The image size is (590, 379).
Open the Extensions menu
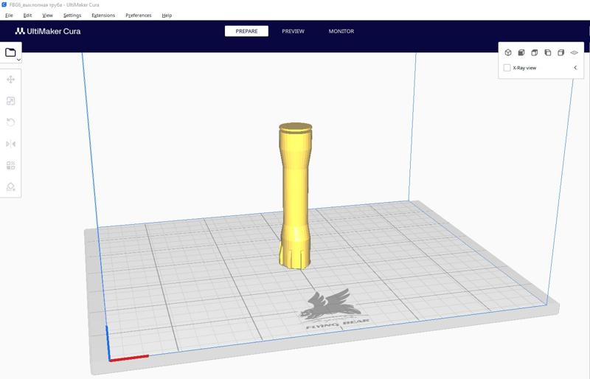point(103,15)
